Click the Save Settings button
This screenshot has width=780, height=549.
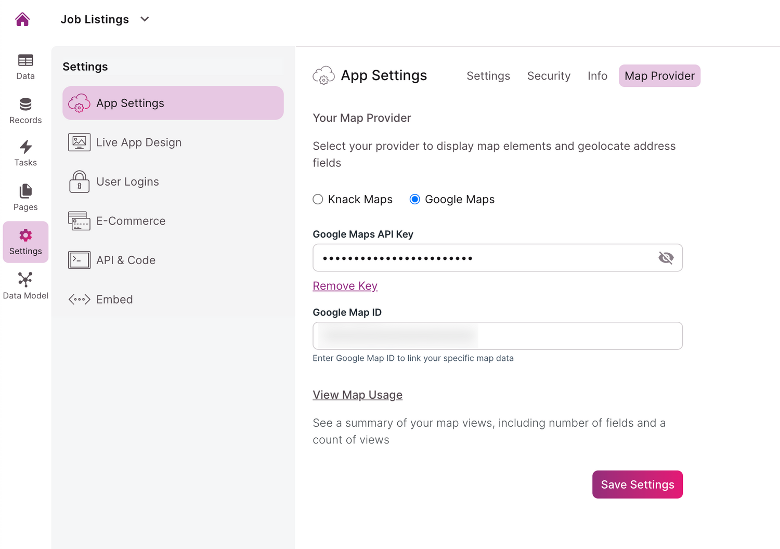[637, 485]
